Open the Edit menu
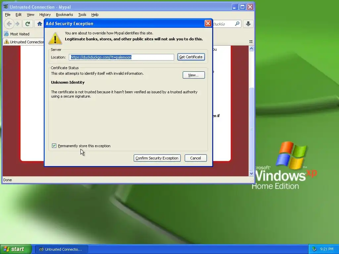Viewport: 339px width, 254px height. point(19,15)
